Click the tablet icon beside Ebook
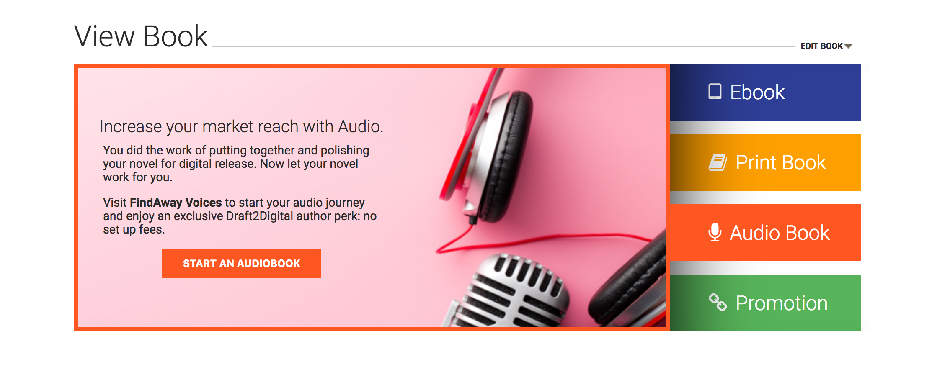 (715, 92)
